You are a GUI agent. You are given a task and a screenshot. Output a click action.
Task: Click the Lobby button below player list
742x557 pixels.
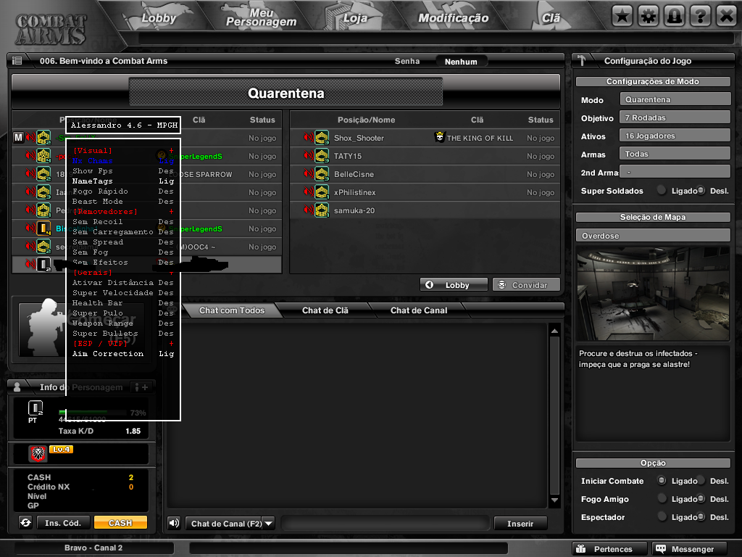[454, 284]
